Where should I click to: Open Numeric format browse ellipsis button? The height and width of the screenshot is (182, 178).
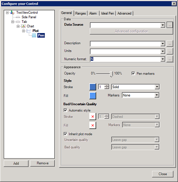click(x=170, y=59)
